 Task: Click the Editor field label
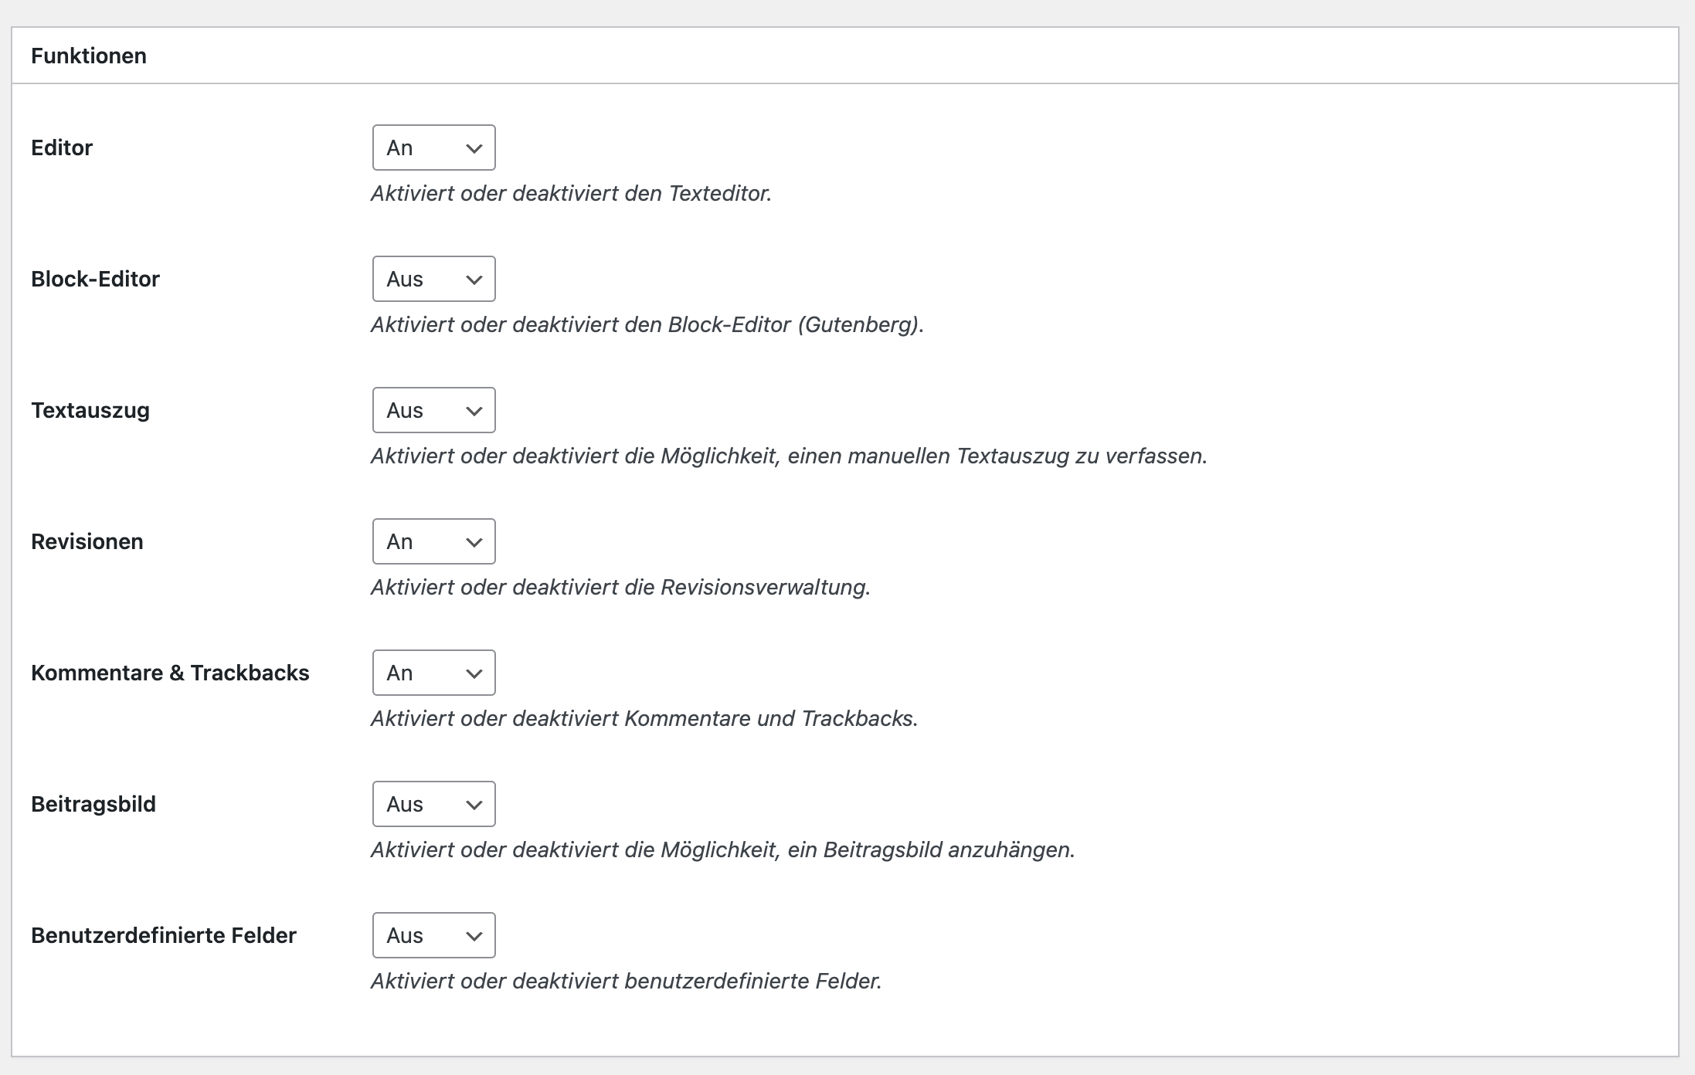(62, 148)
